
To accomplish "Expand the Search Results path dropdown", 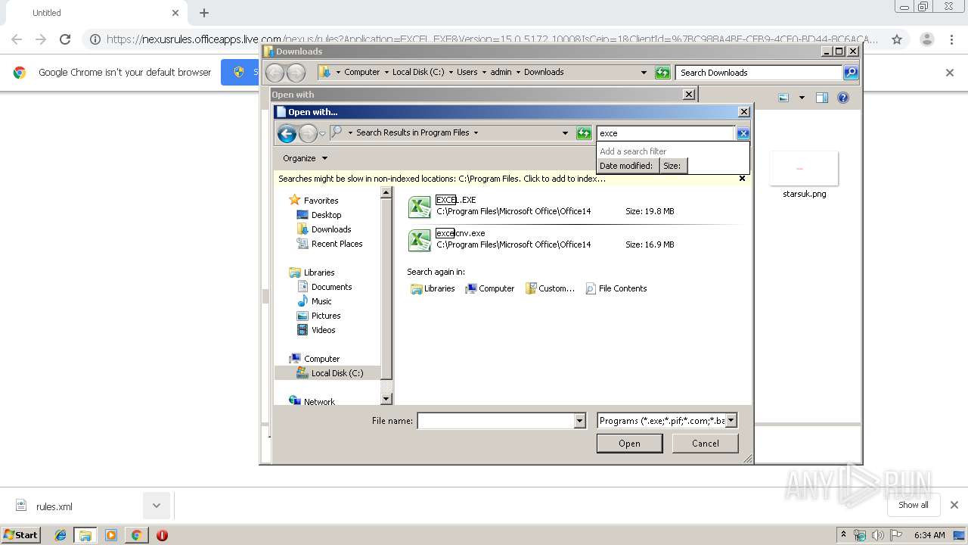I will coord(565,133).
